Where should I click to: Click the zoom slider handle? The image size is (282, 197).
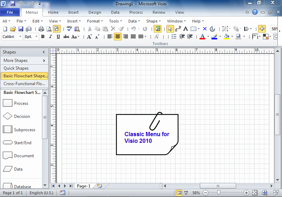tap(219, 193)
